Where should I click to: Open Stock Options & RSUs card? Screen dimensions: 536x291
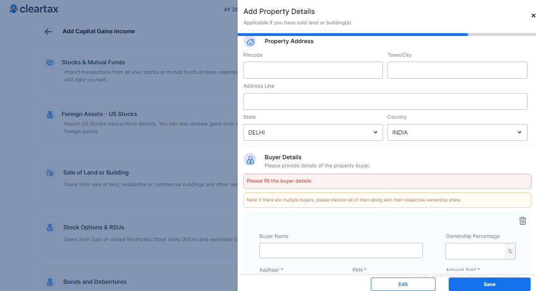(x=138, y=235)
